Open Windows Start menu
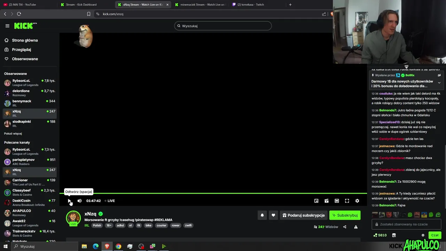446x251 pixels. [x=5, y=246]
